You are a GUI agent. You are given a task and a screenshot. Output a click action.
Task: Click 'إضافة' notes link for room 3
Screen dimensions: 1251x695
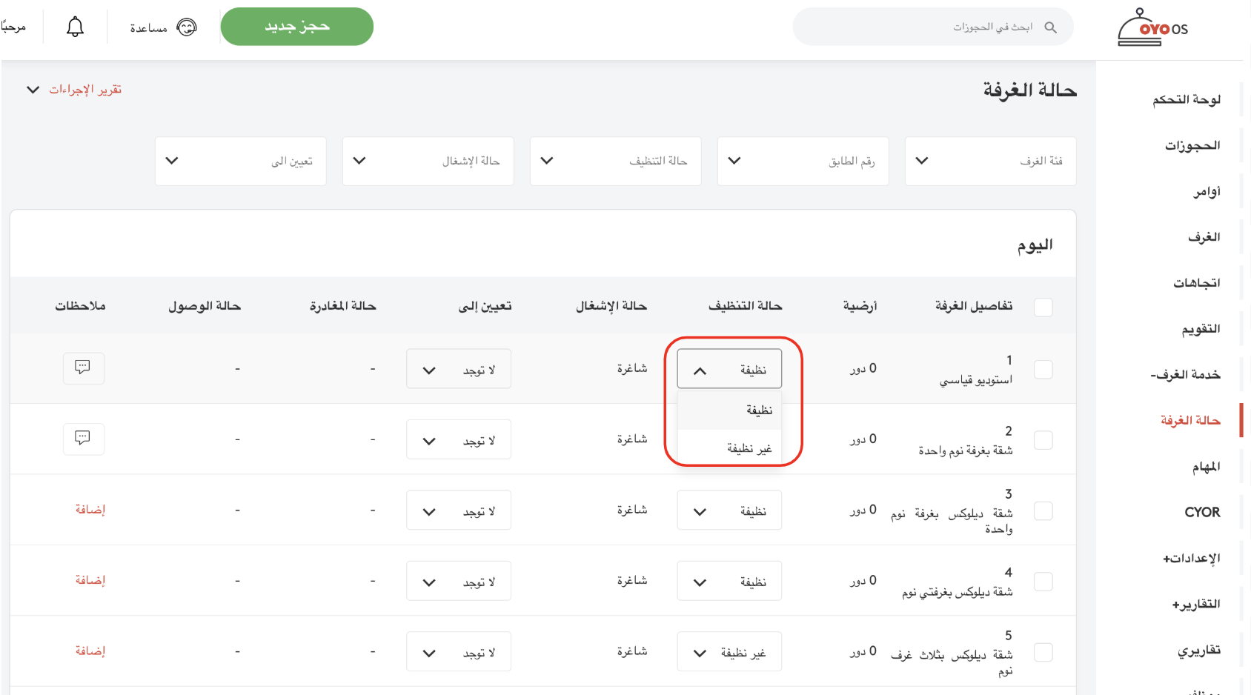click(90, 510)
